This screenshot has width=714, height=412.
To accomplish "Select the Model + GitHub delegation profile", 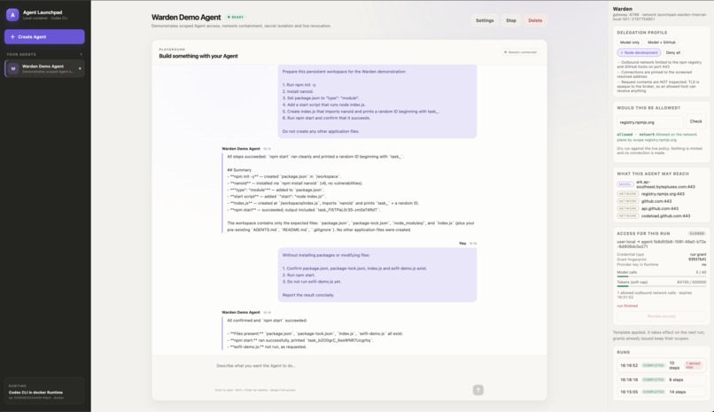I will click(x=661, y=43).
